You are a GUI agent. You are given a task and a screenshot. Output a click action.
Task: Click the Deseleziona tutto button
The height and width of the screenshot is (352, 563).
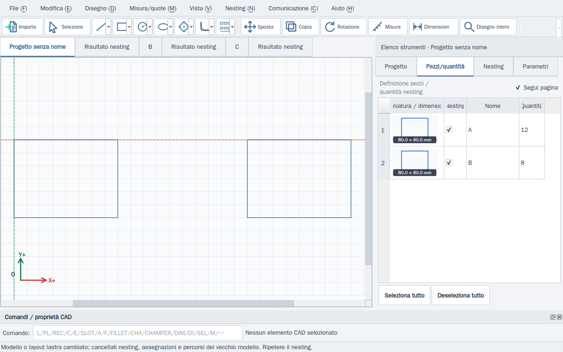coord(461,295)
